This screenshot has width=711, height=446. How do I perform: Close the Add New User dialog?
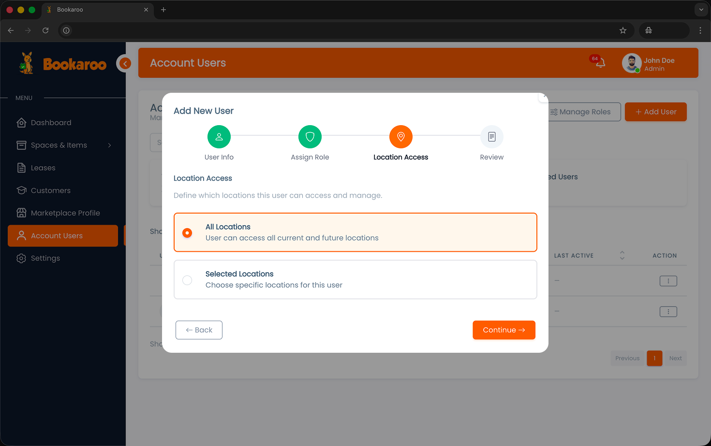click(544, 97)
